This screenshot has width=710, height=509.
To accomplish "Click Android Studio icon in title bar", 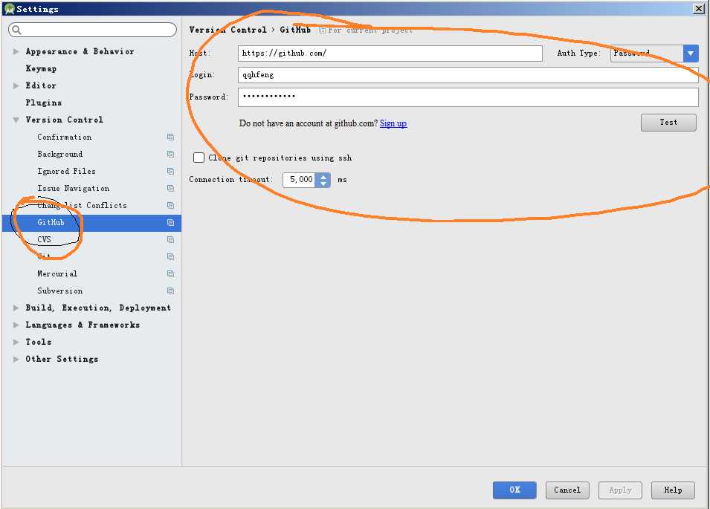I will (x=9, y=9).
